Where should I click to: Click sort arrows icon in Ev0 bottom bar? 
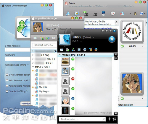[x=114, y=119]
